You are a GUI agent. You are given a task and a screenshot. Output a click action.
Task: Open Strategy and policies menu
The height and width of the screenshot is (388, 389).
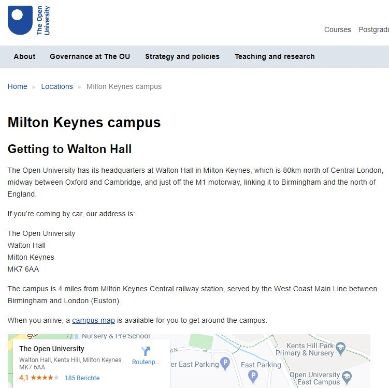point(182,56)
